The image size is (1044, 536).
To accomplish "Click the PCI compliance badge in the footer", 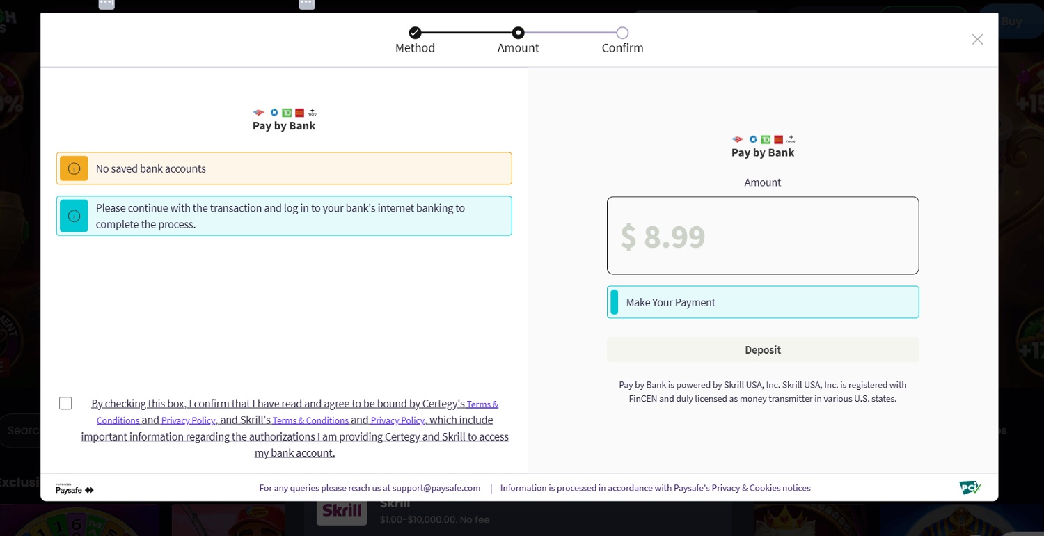I will (969, 488).
